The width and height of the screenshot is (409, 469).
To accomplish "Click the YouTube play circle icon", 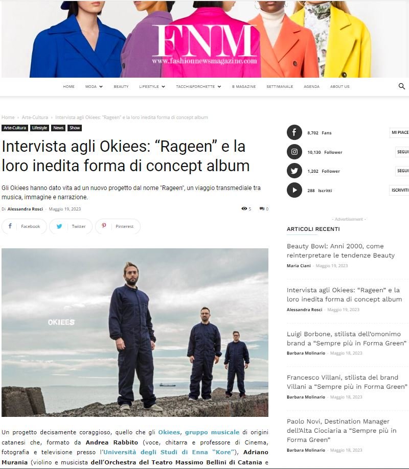I will pyautogui.click(x=294, y=190).
